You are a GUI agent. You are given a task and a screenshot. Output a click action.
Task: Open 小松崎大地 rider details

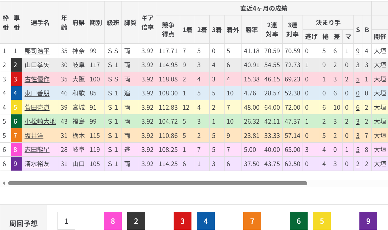click(x=40, y=122)
